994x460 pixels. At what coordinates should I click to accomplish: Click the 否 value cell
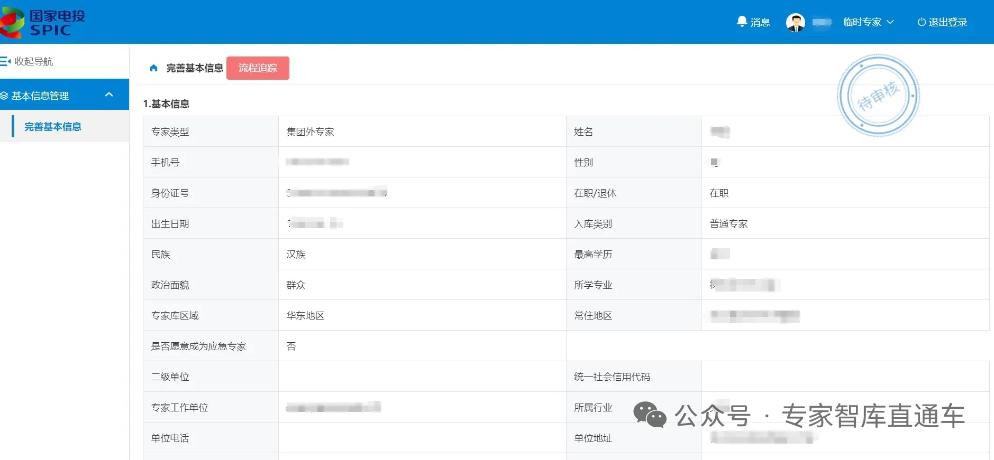(x=422, y=346)
